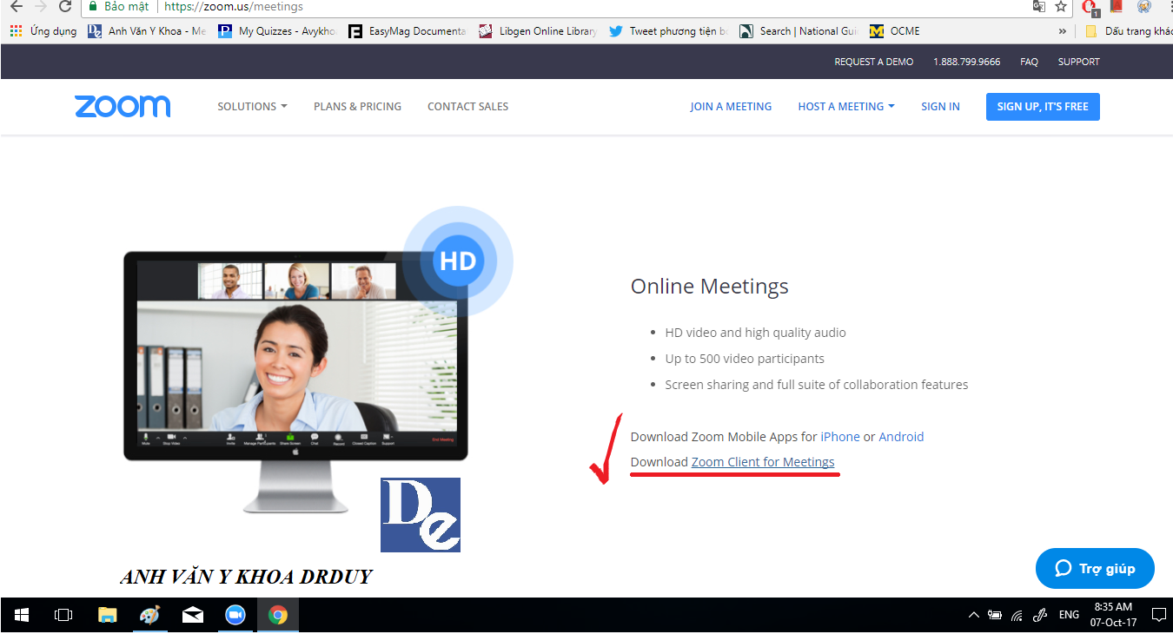Open File Explorer from taskbar
The height and width of the screenshot is (634, 1173).
108,615
